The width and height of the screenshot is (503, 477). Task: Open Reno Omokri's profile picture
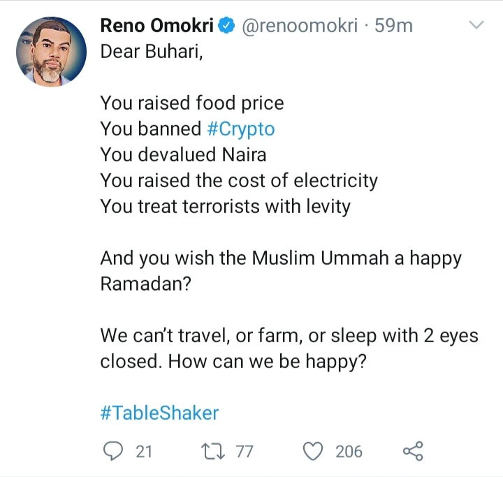[x=51, y=50]
